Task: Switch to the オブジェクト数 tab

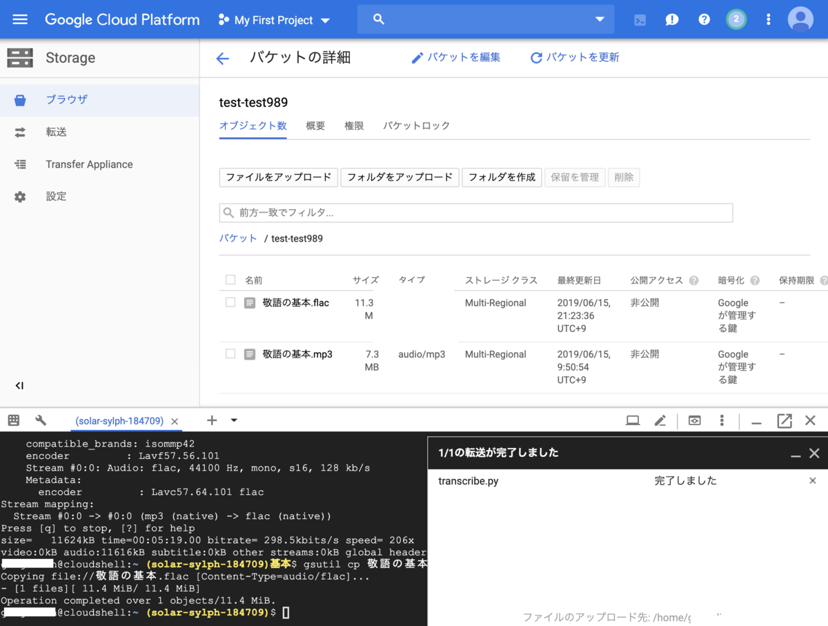Action: pos(253,126)
